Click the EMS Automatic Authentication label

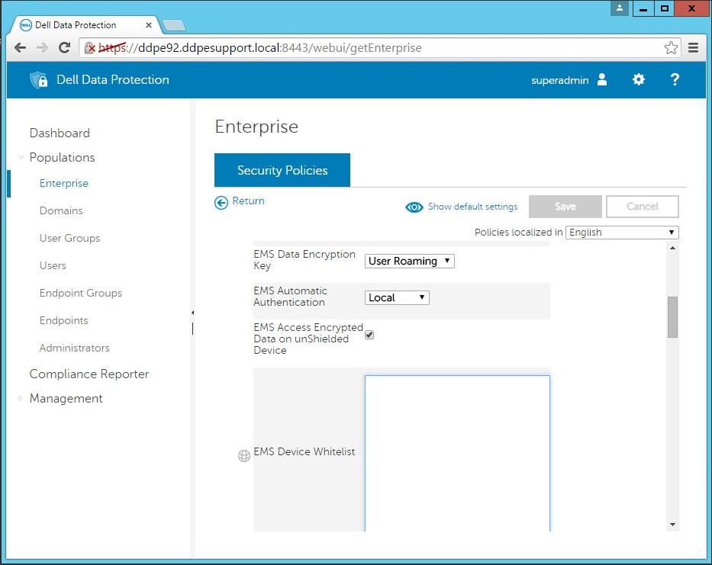coord(290,297)
